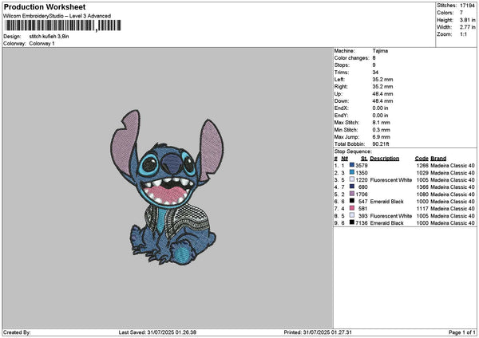479x338 pixels.
Task: Select the 'Page 1 of 1' footer text
Action: pyautogui.click(x=462, y=332)
